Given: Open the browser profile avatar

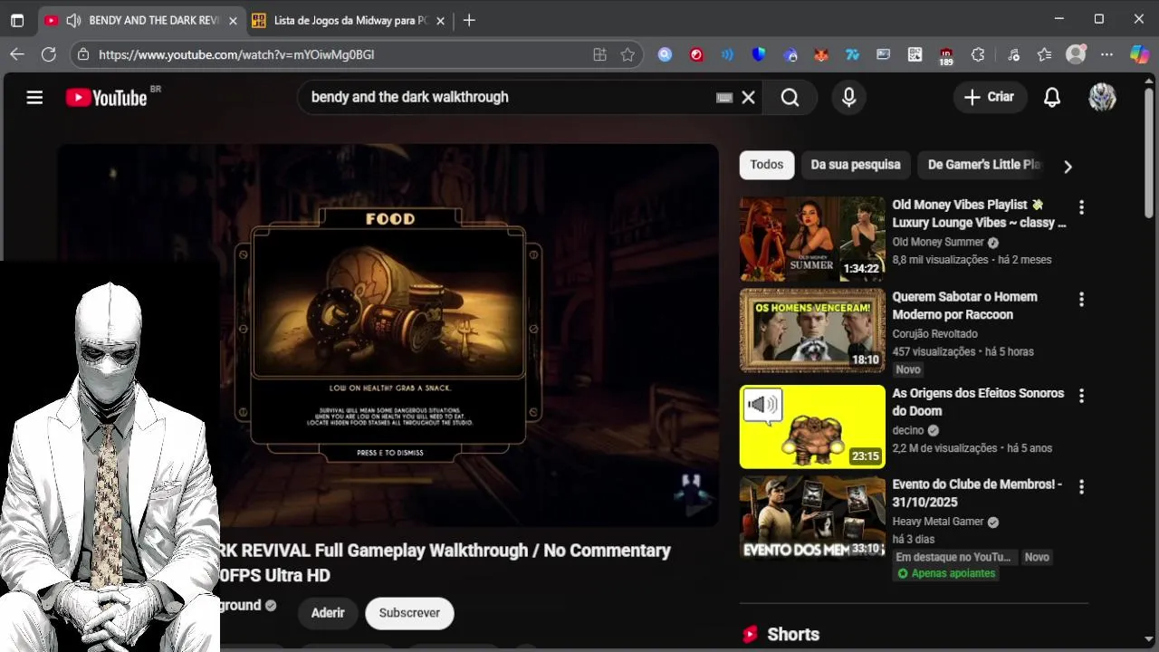Looking at the screenshot, I should pyautogui.click(x=1076, y=54).
